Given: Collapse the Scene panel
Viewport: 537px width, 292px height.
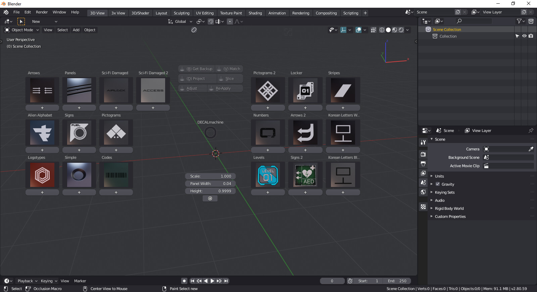Looking at the screenshot, I should pyautogui.click(x=432, y=139).
